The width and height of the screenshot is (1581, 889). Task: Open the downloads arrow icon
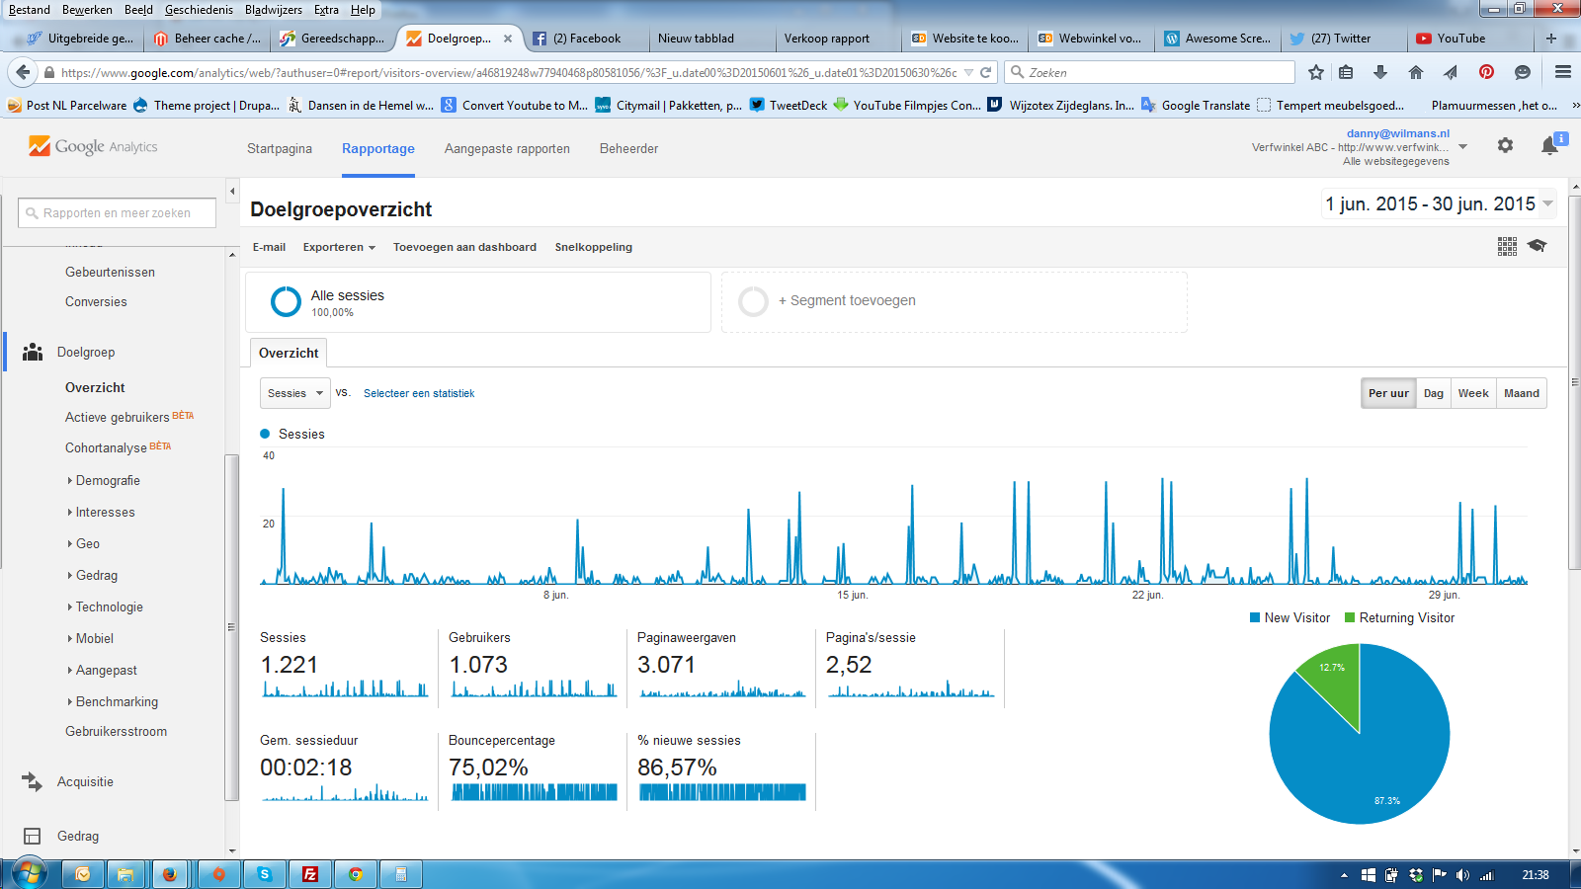1380,72
